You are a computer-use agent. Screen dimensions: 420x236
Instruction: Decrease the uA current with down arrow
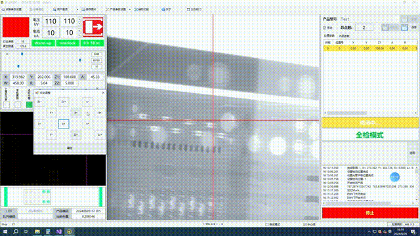click(x=79, y=35)
